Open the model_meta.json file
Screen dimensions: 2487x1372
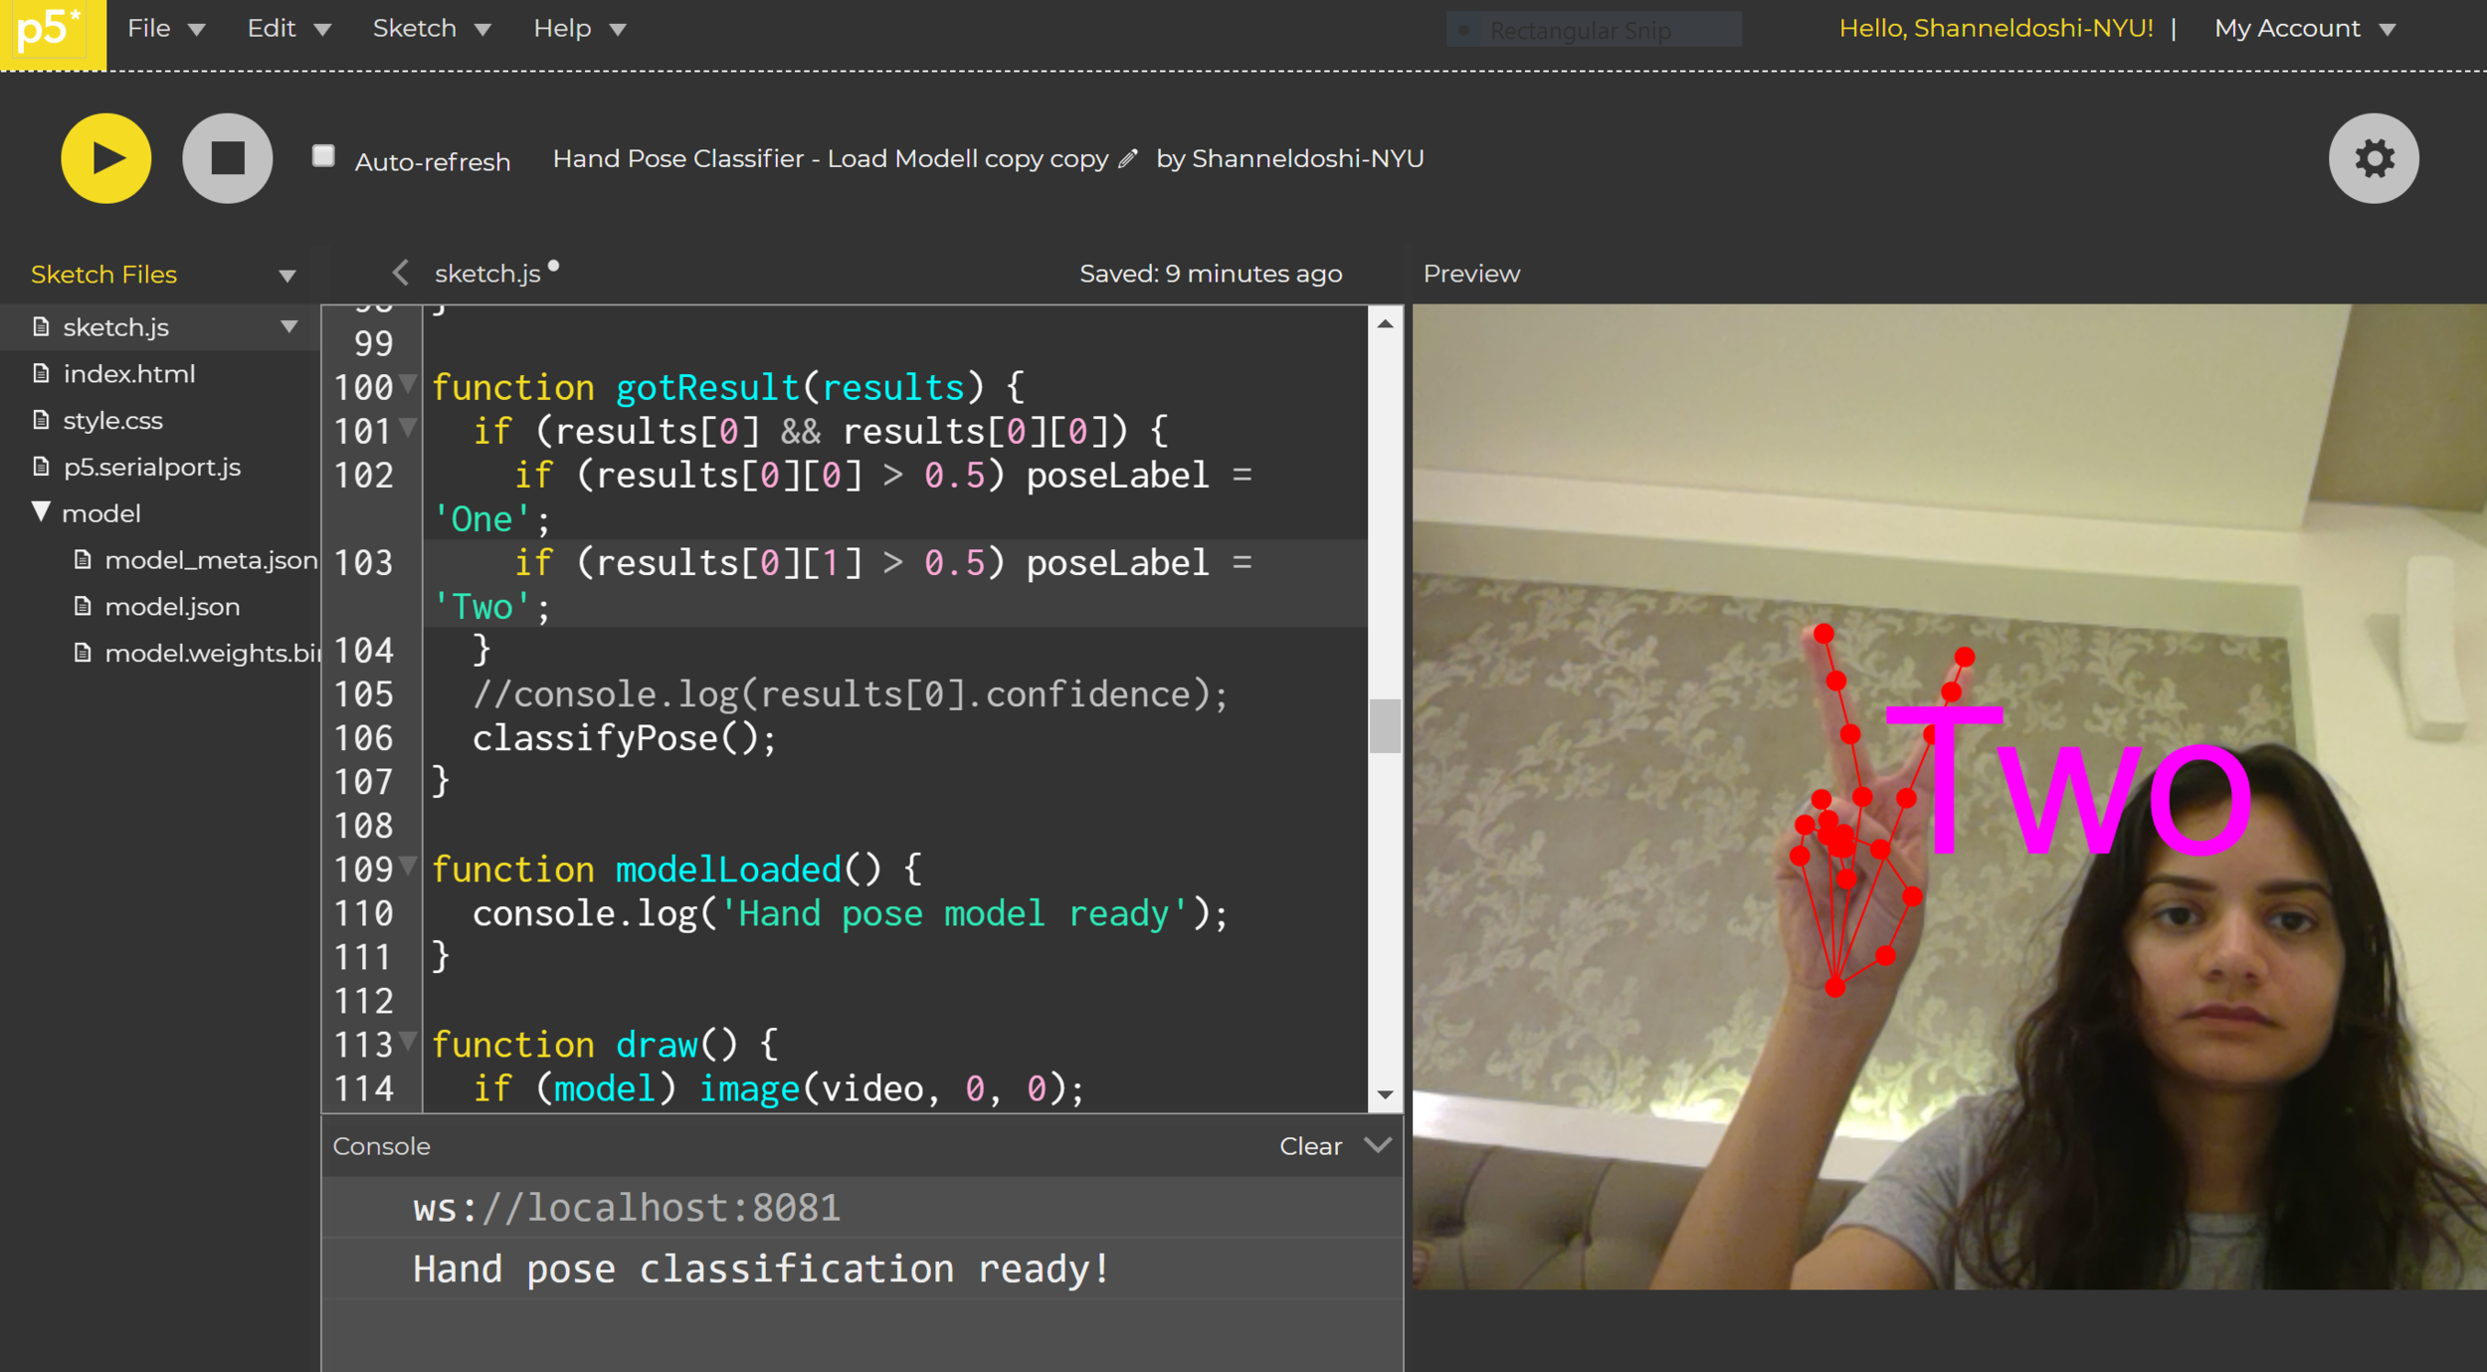[210, 559]
